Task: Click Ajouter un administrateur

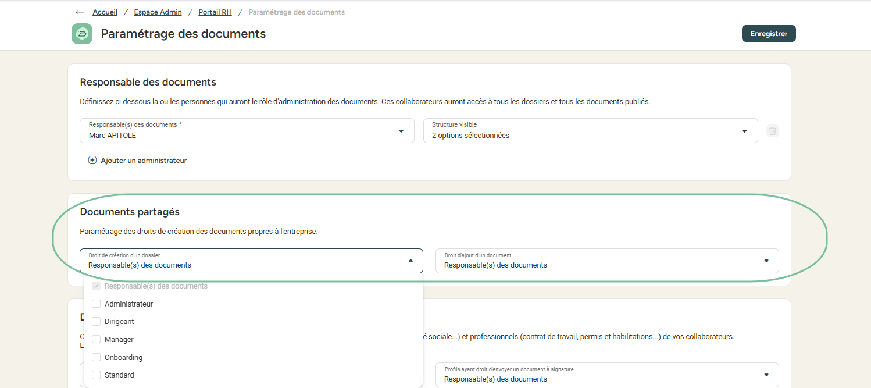Action: point(143,161)
